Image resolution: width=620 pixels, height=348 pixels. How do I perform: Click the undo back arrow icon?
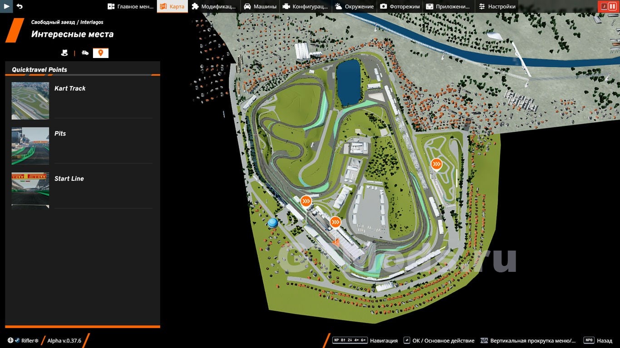coord(20,6)
